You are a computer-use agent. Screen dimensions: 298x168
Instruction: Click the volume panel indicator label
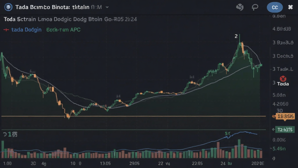point(10,134)
